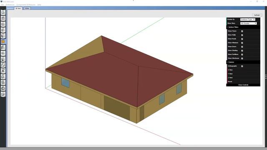
Task: Toggle the Show Doors checkbox
Action: [242, 47]
